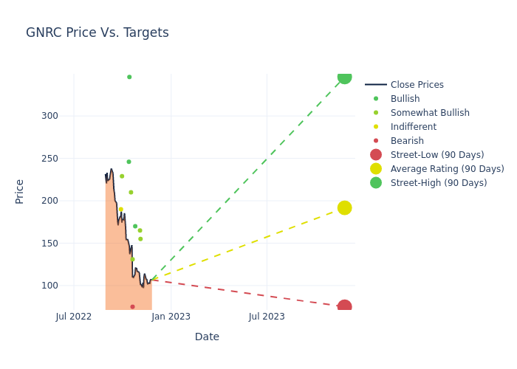Screen dimensions: 517x369
Task: Click the bullish dot near price 245
Action: 129,162
